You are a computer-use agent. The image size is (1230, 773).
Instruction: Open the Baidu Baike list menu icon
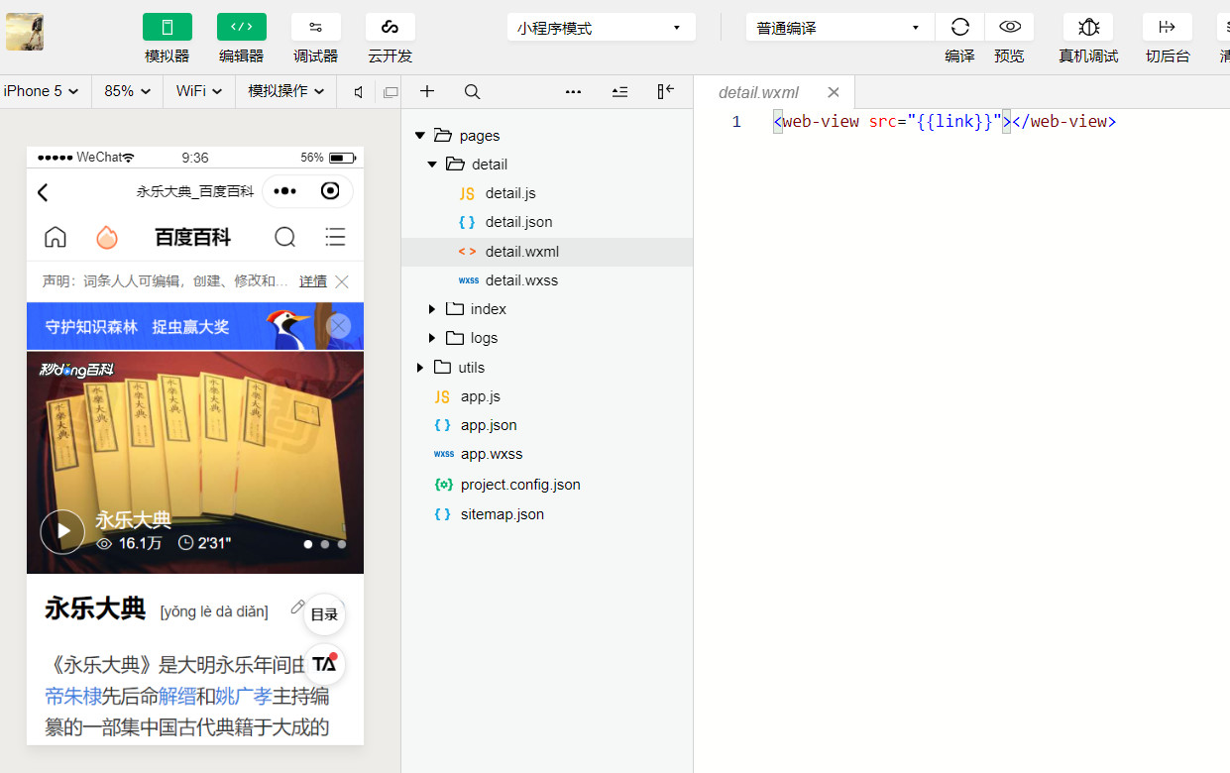pyautogui.click(x=335, y=237)
